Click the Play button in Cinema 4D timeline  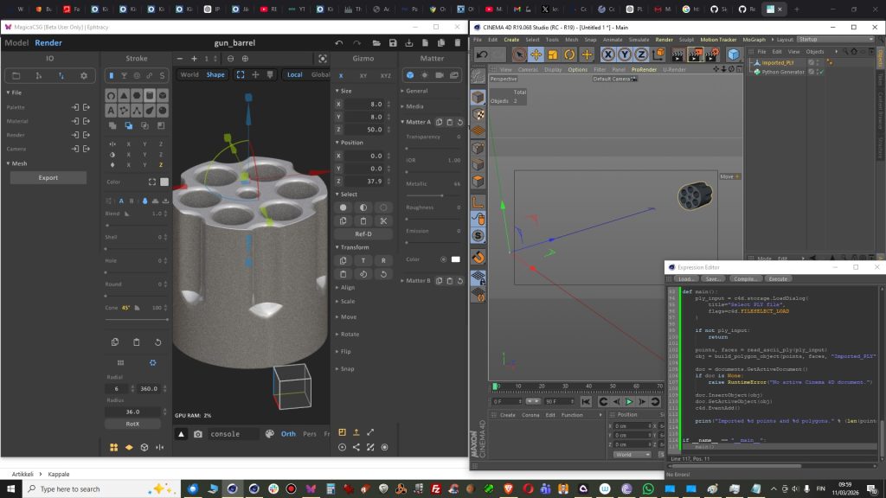coord(629,402)
